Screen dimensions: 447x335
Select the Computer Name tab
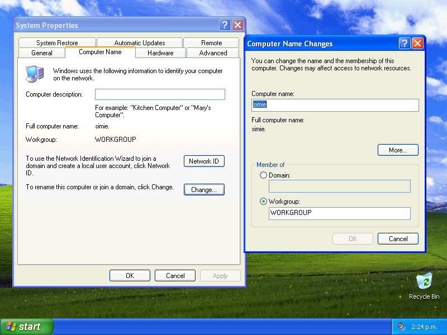[x=100, y=52]
